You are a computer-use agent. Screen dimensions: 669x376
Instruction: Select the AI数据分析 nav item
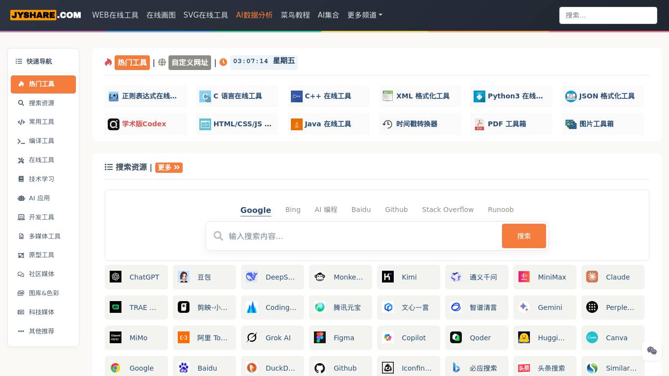[x=254, y=15]
